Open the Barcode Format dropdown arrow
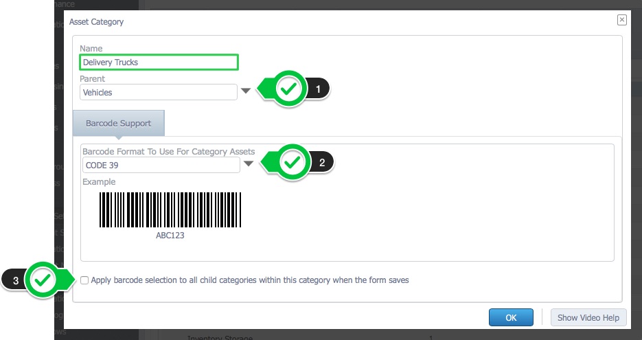642x340 pixels. click(249, 164)
